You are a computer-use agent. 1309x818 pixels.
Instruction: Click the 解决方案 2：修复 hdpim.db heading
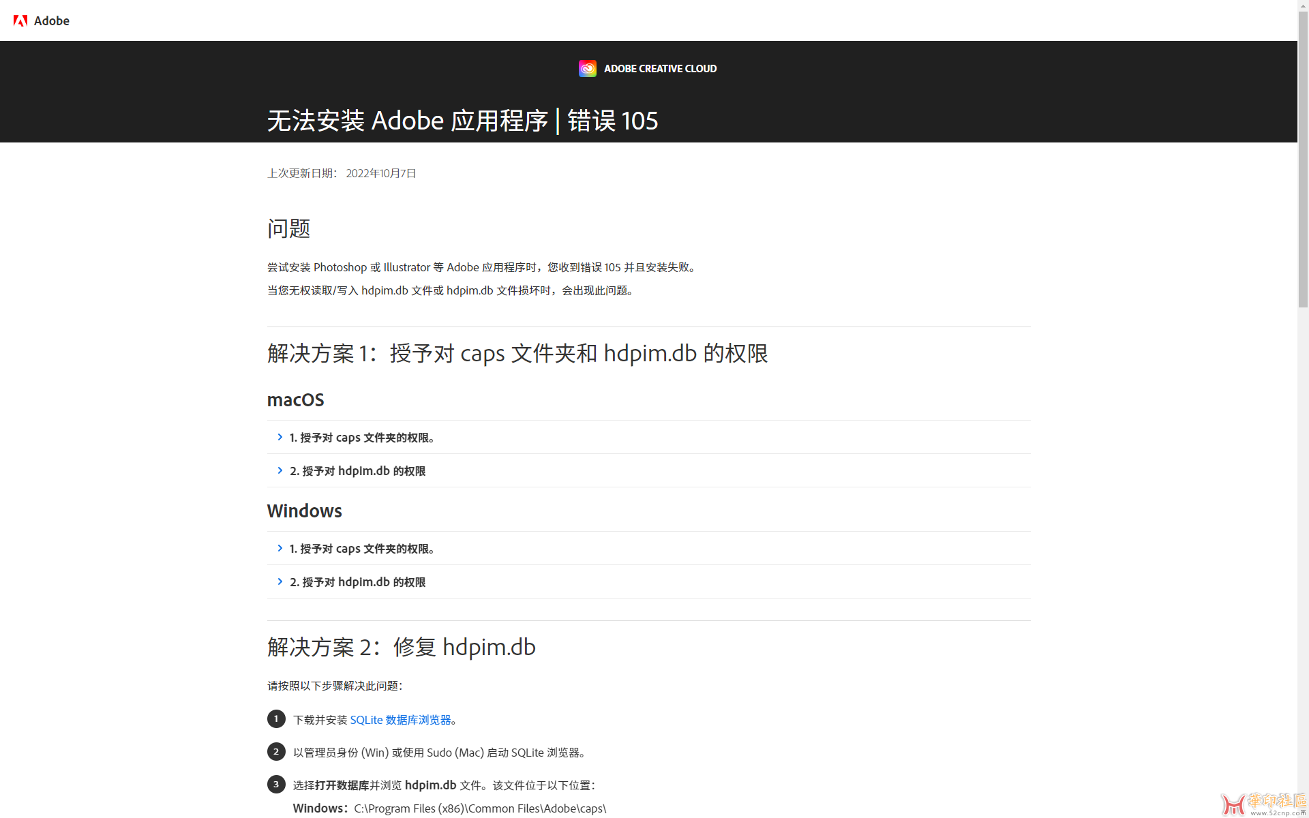point(402,647)
